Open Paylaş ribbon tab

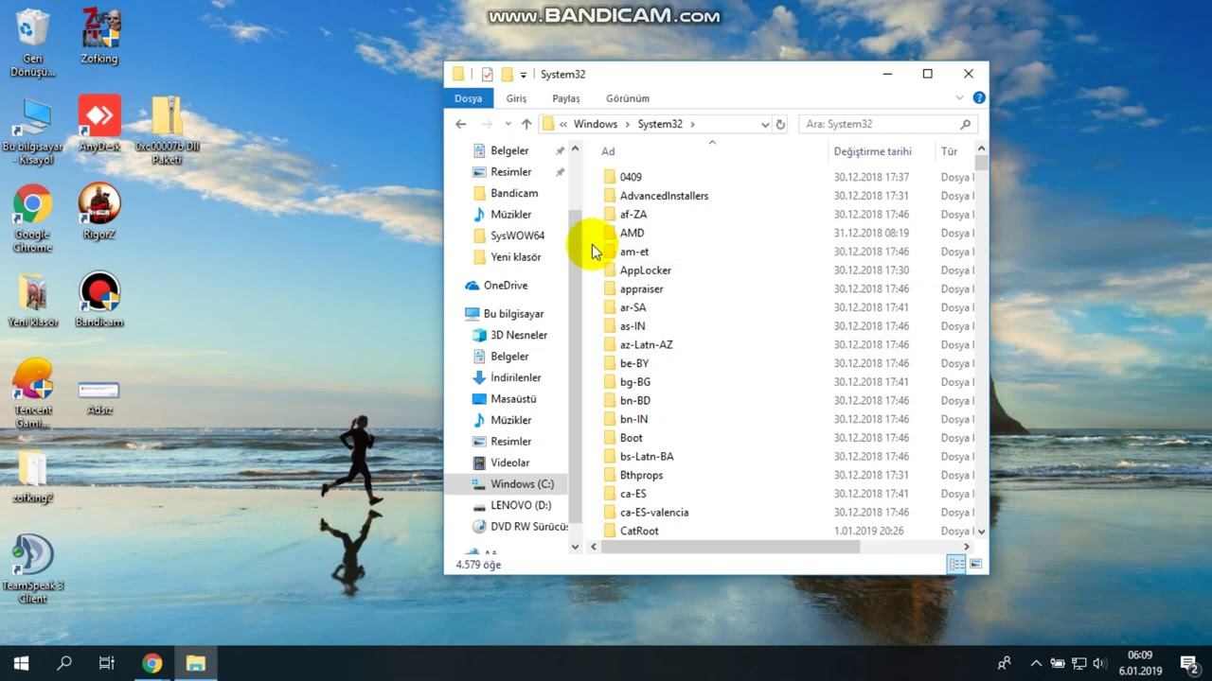pyautogui.click(x=566, y=98)
